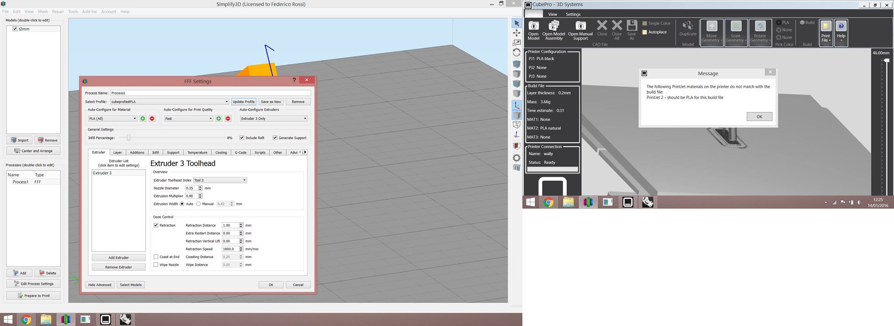Screen dimensions: 894x326
Task: Open Model Assembly in CubePro ribbon
Action: click(x=554, y=31)
